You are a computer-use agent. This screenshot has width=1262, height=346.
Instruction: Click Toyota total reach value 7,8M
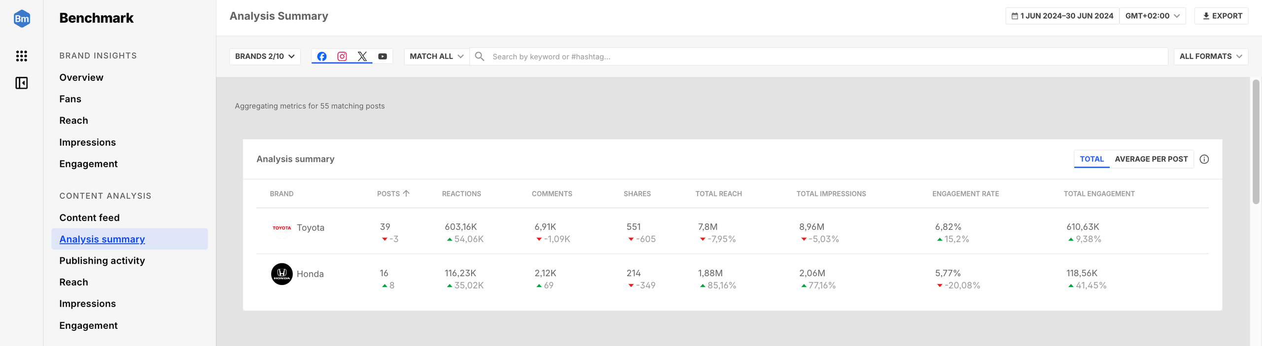(x=707, y=227)
